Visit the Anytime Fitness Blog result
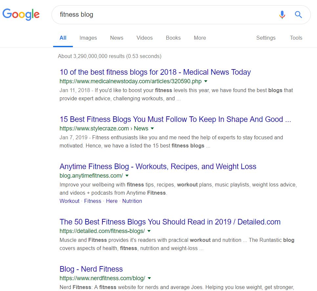Viewport: 317px width, 291px height. [x=158, y=166]
